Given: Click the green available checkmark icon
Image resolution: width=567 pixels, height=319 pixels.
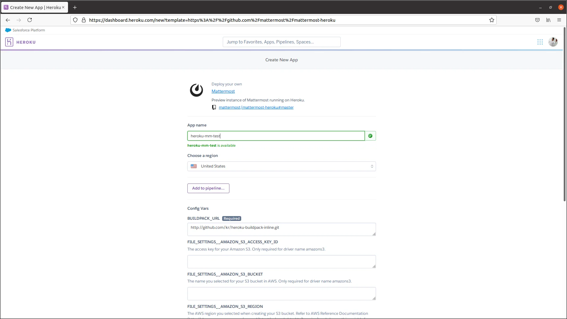Looking at the screenshot, I should (370, 136).
